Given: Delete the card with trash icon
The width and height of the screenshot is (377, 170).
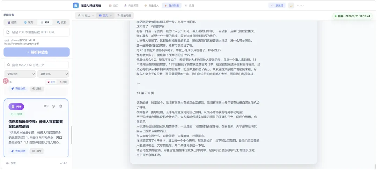Looking at the screenshot, I should 61,106.
